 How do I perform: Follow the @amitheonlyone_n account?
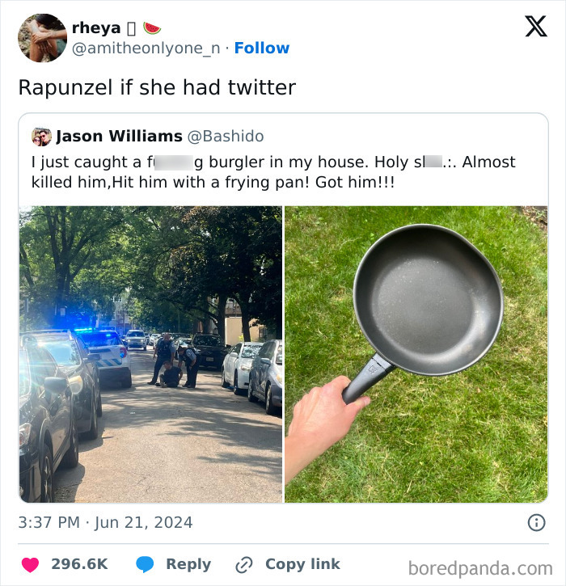point(262,48)
